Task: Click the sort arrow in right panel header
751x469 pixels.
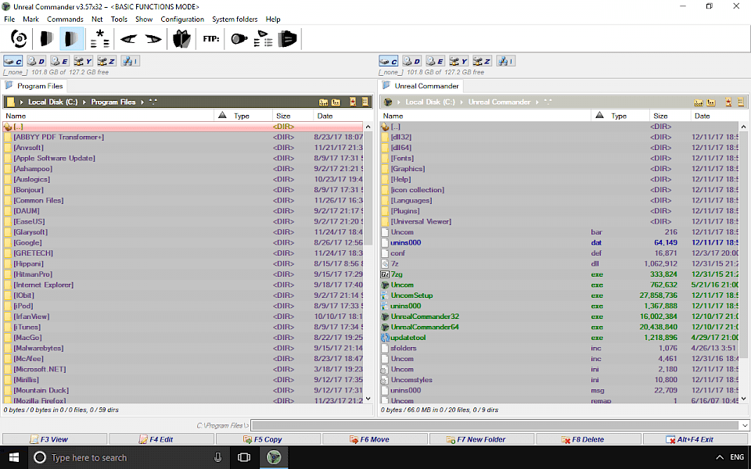Action: pyautogui.click(x=599, y=116)
